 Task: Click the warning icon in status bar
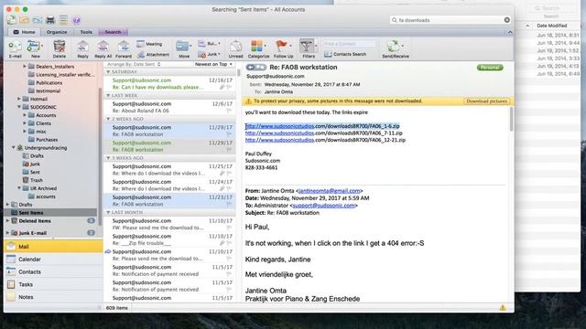click(503, 308)
